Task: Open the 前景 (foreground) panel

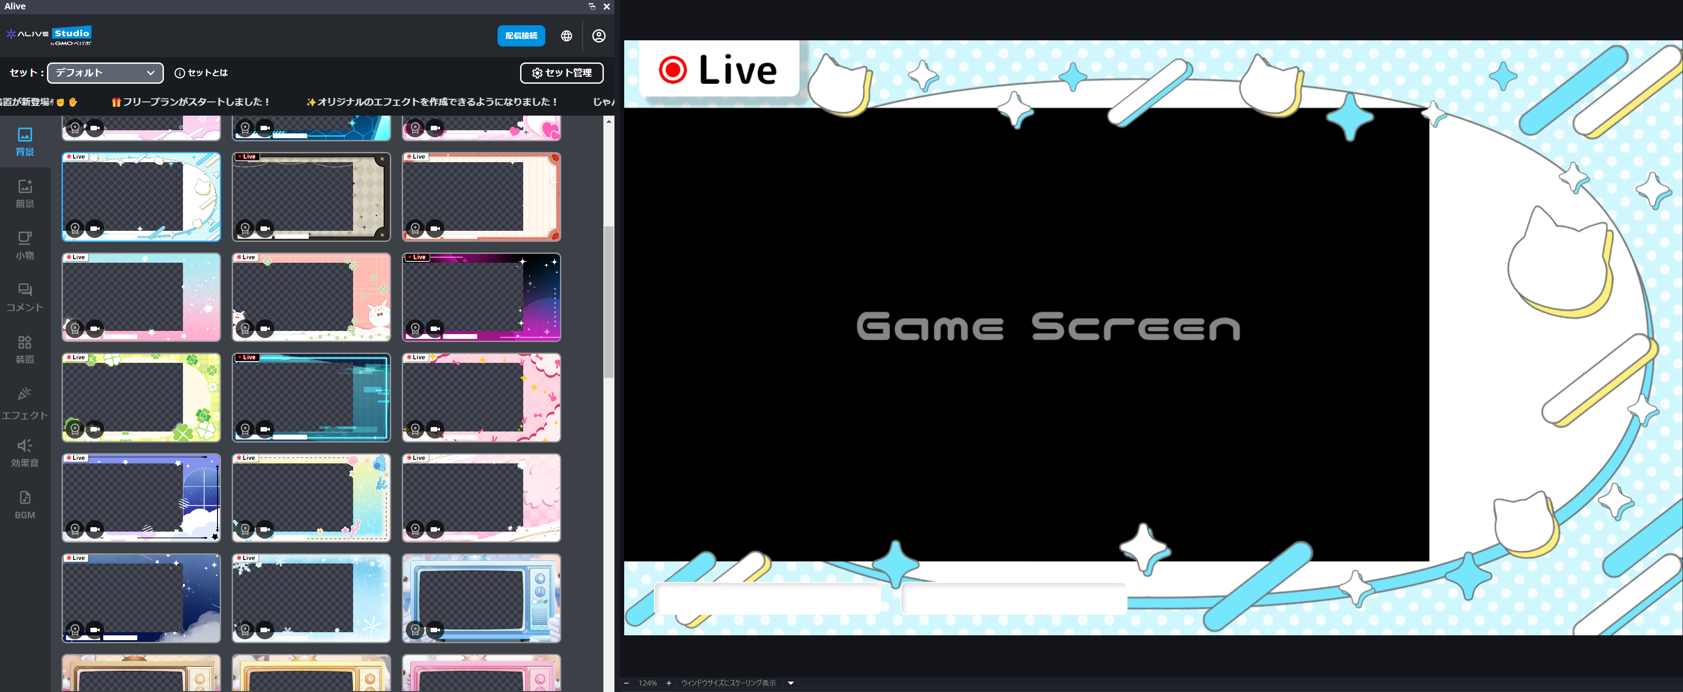Action: click(25, 194)
